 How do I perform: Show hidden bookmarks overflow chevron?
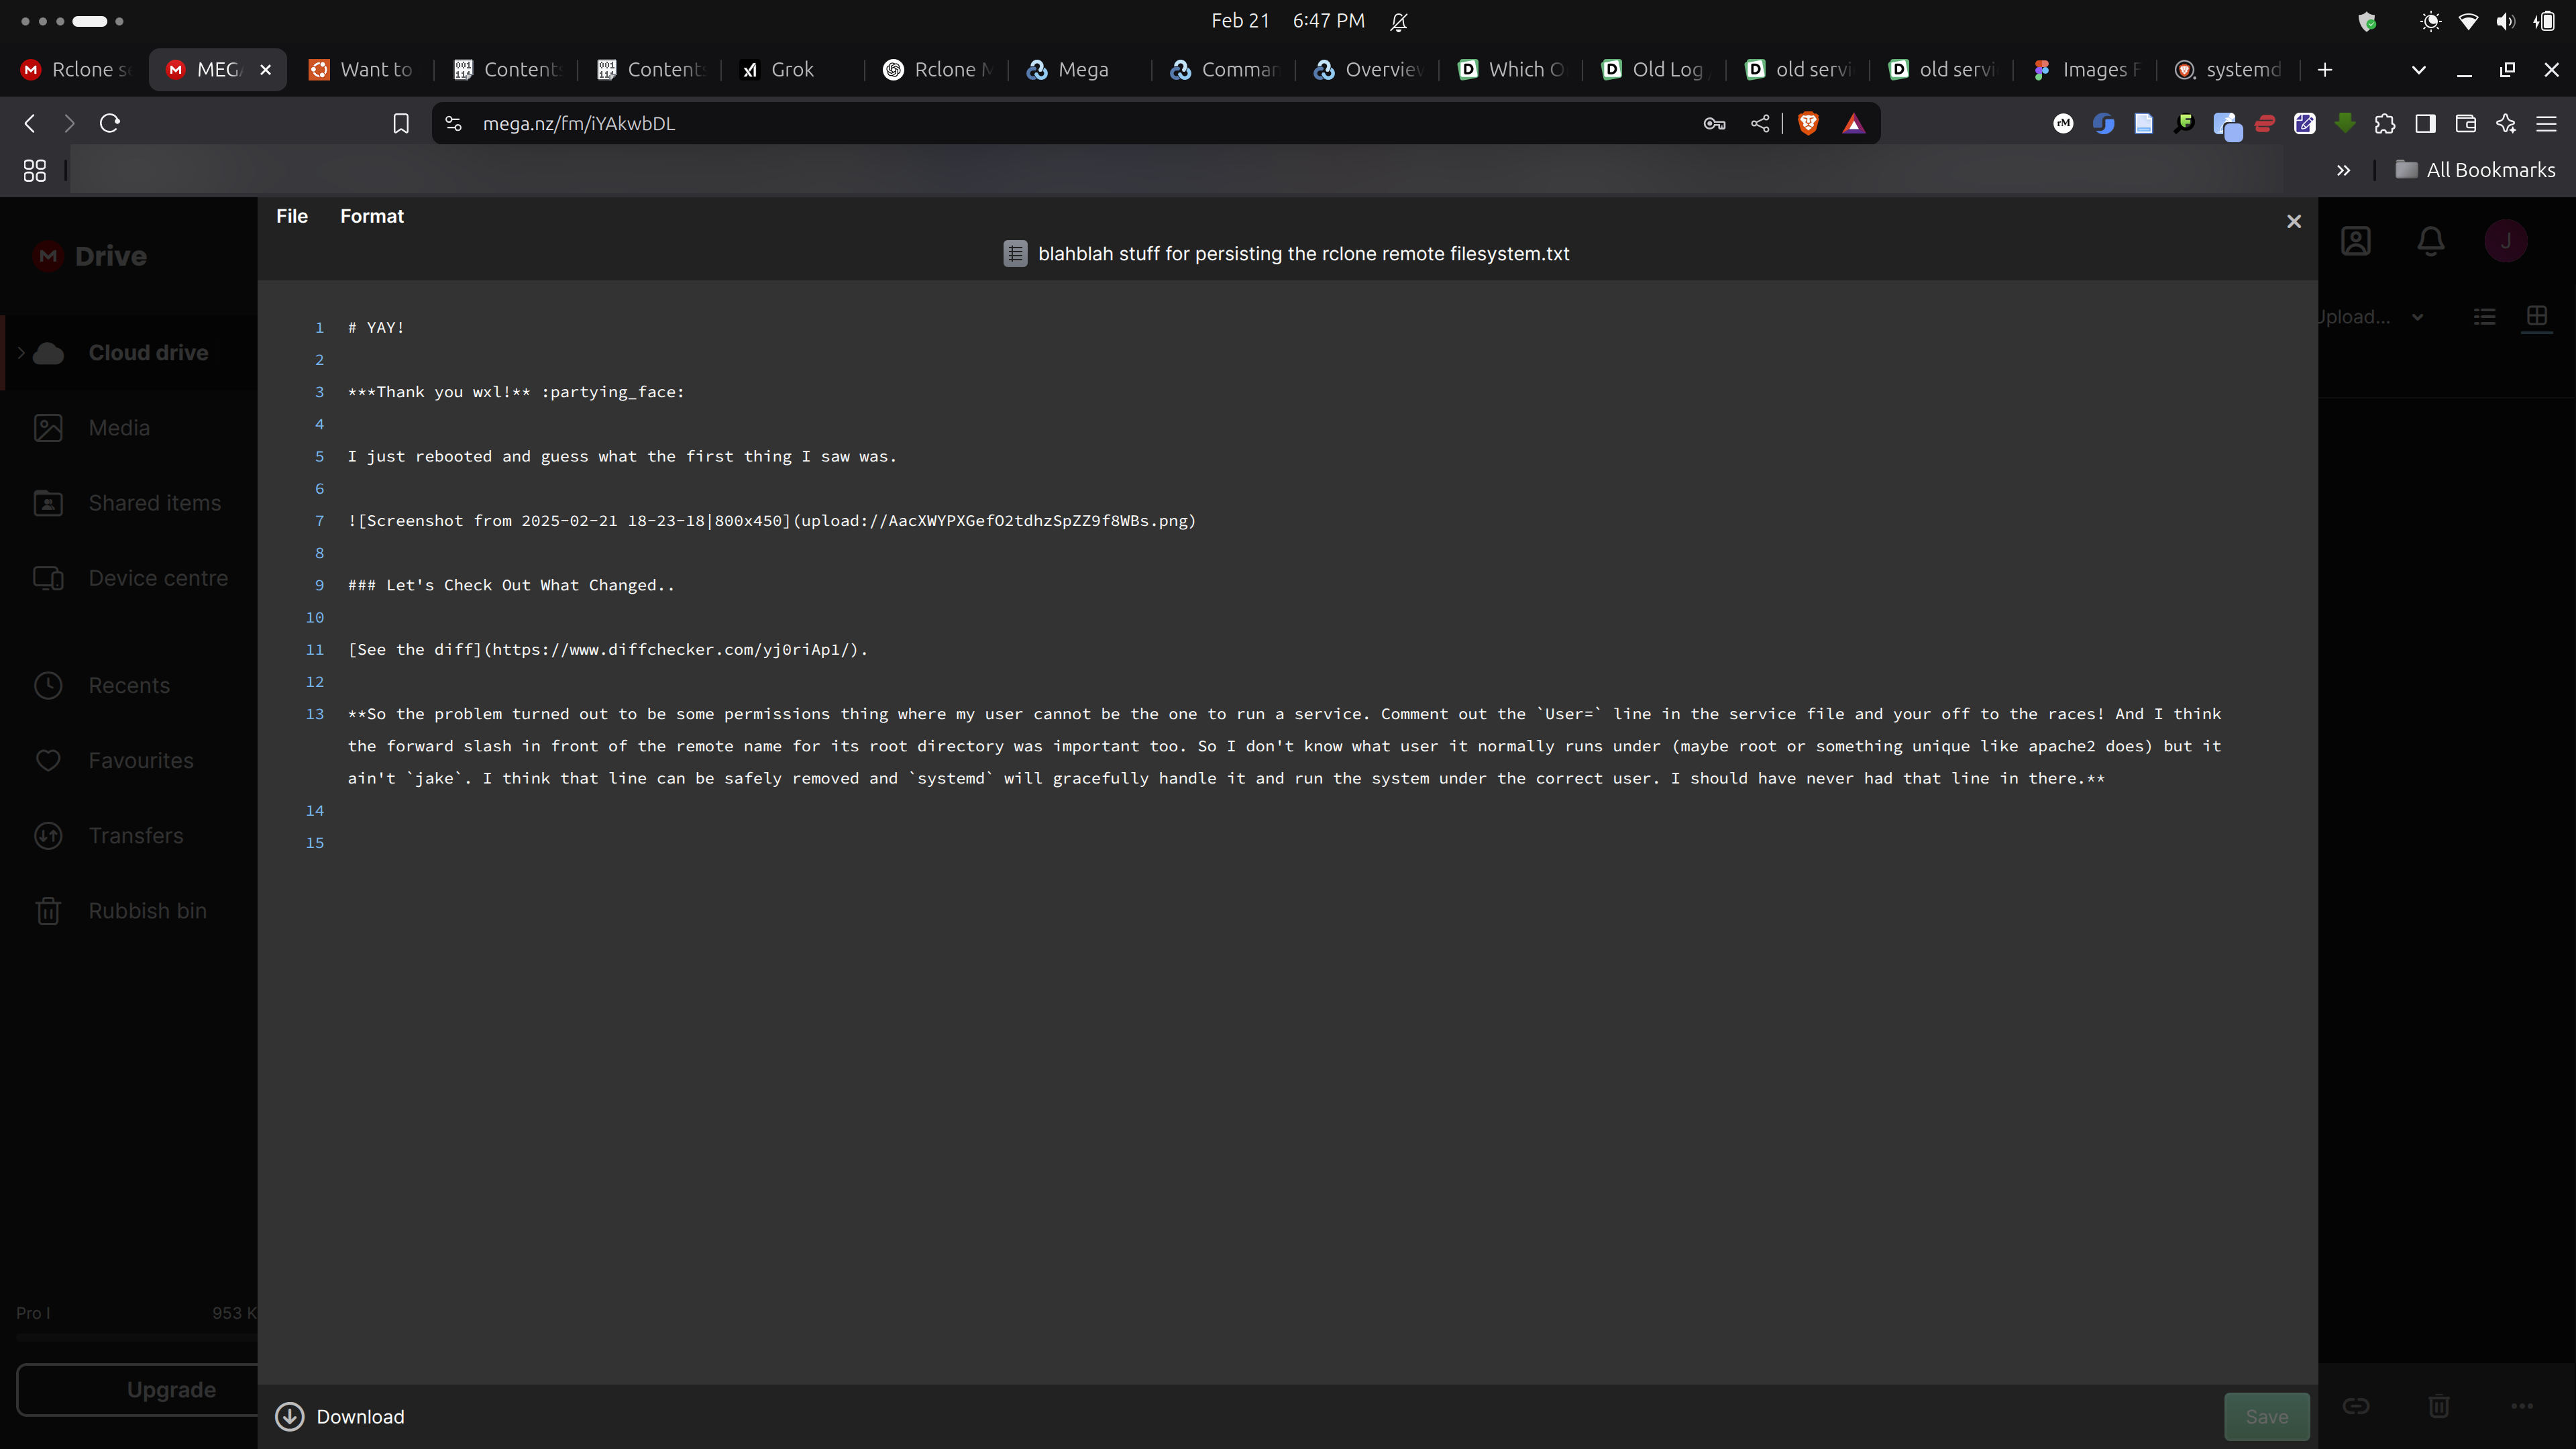tap(2343, 170)
